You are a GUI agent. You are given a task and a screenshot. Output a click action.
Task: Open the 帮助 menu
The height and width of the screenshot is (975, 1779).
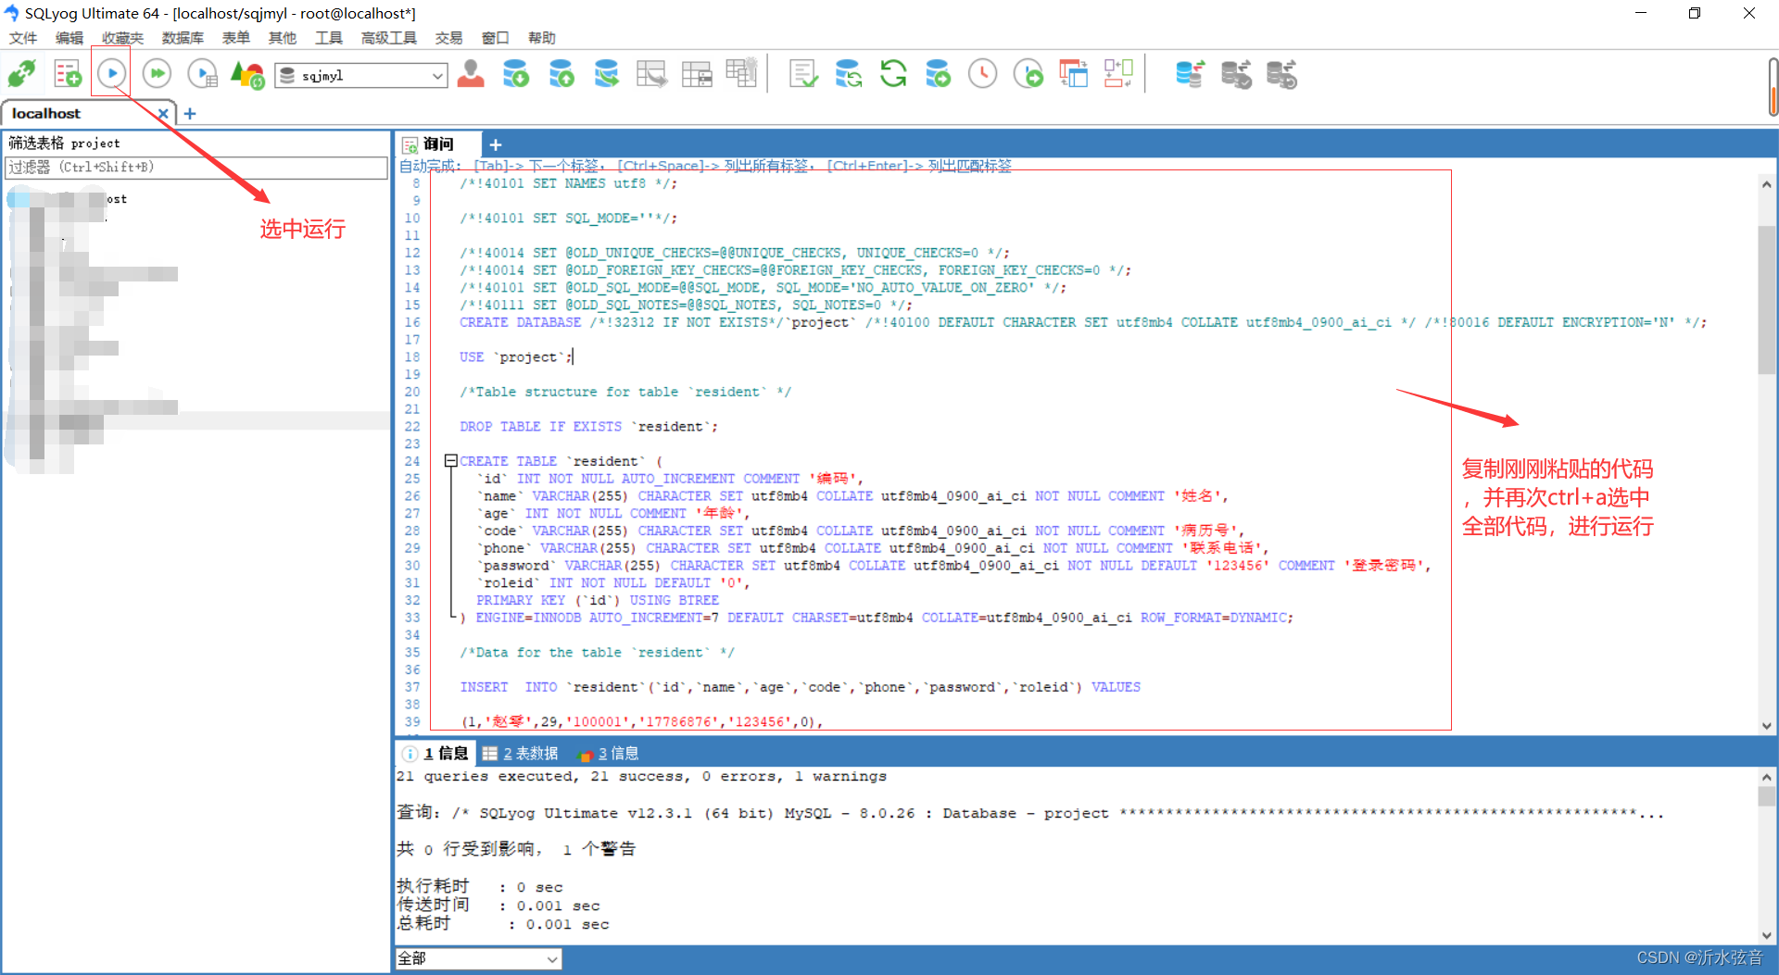click(541, 38)
